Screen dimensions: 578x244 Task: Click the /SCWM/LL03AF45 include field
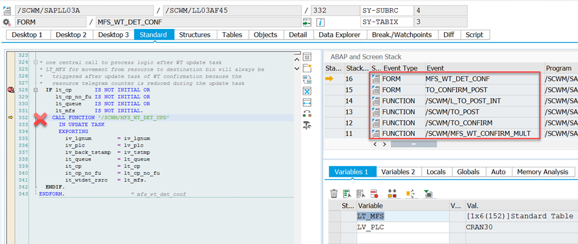pos(232,11)
